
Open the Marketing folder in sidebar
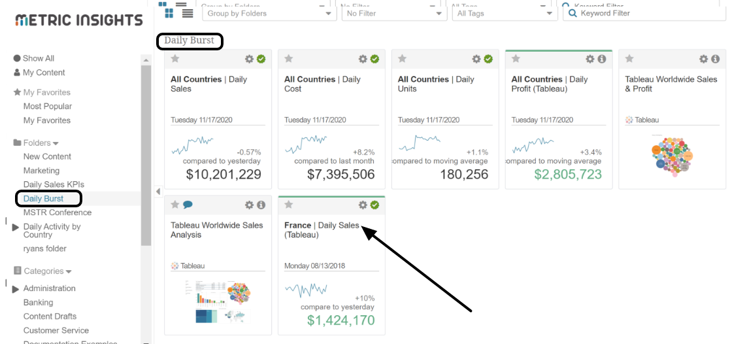click(41, 171)
